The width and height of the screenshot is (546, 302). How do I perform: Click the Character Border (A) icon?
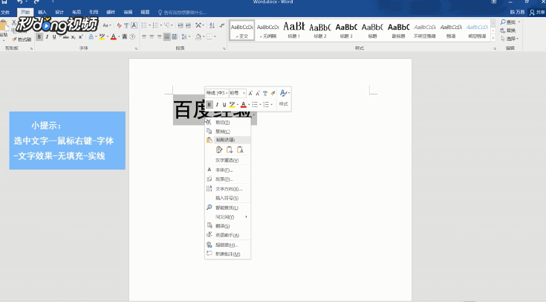(x=134, y=25)
